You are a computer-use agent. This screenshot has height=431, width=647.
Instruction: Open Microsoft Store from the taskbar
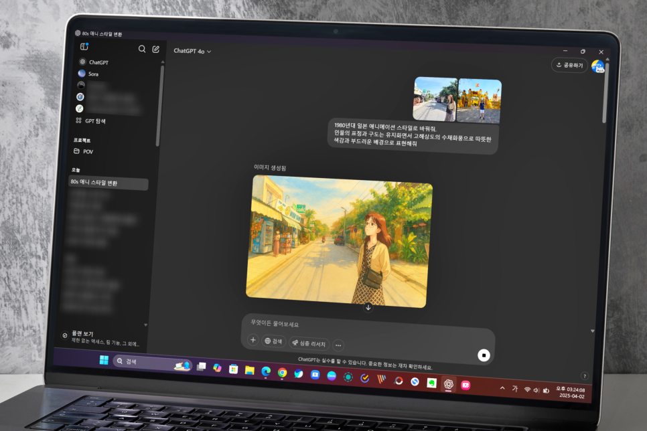pyautogui.click(x=234, y=369)
